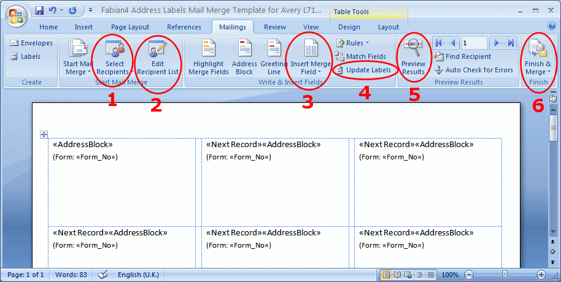Open the Review ribbon tab

pyautogui.click(x=275, y=27)
